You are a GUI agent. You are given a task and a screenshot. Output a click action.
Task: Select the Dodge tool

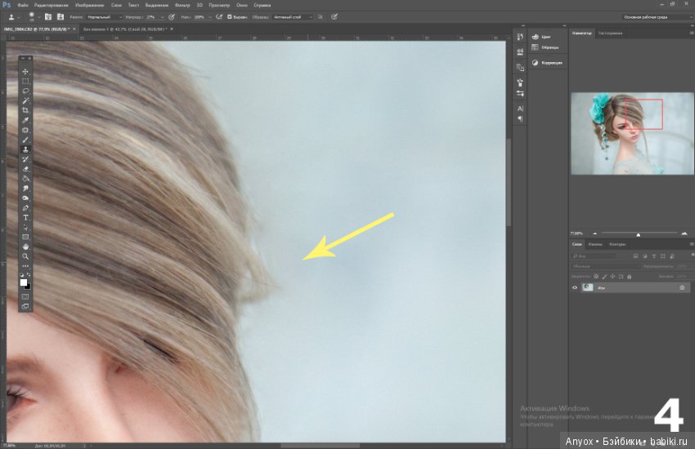coord(25,198)
